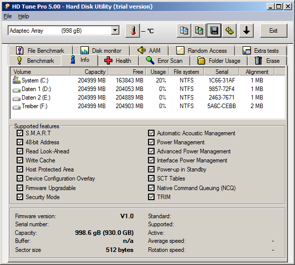Toggle Automatic Acoustic Management checkbox
295x265 pixels.
[151, 133]
